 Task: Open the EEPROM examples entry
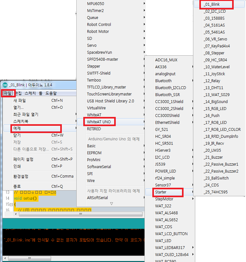pyautogui.click(x=111, y=153)
